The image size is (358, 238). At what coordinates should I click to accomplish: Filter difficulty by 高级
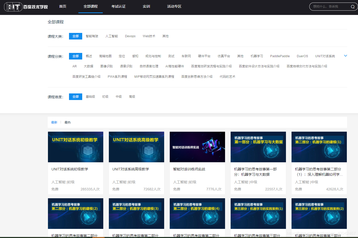132,97
